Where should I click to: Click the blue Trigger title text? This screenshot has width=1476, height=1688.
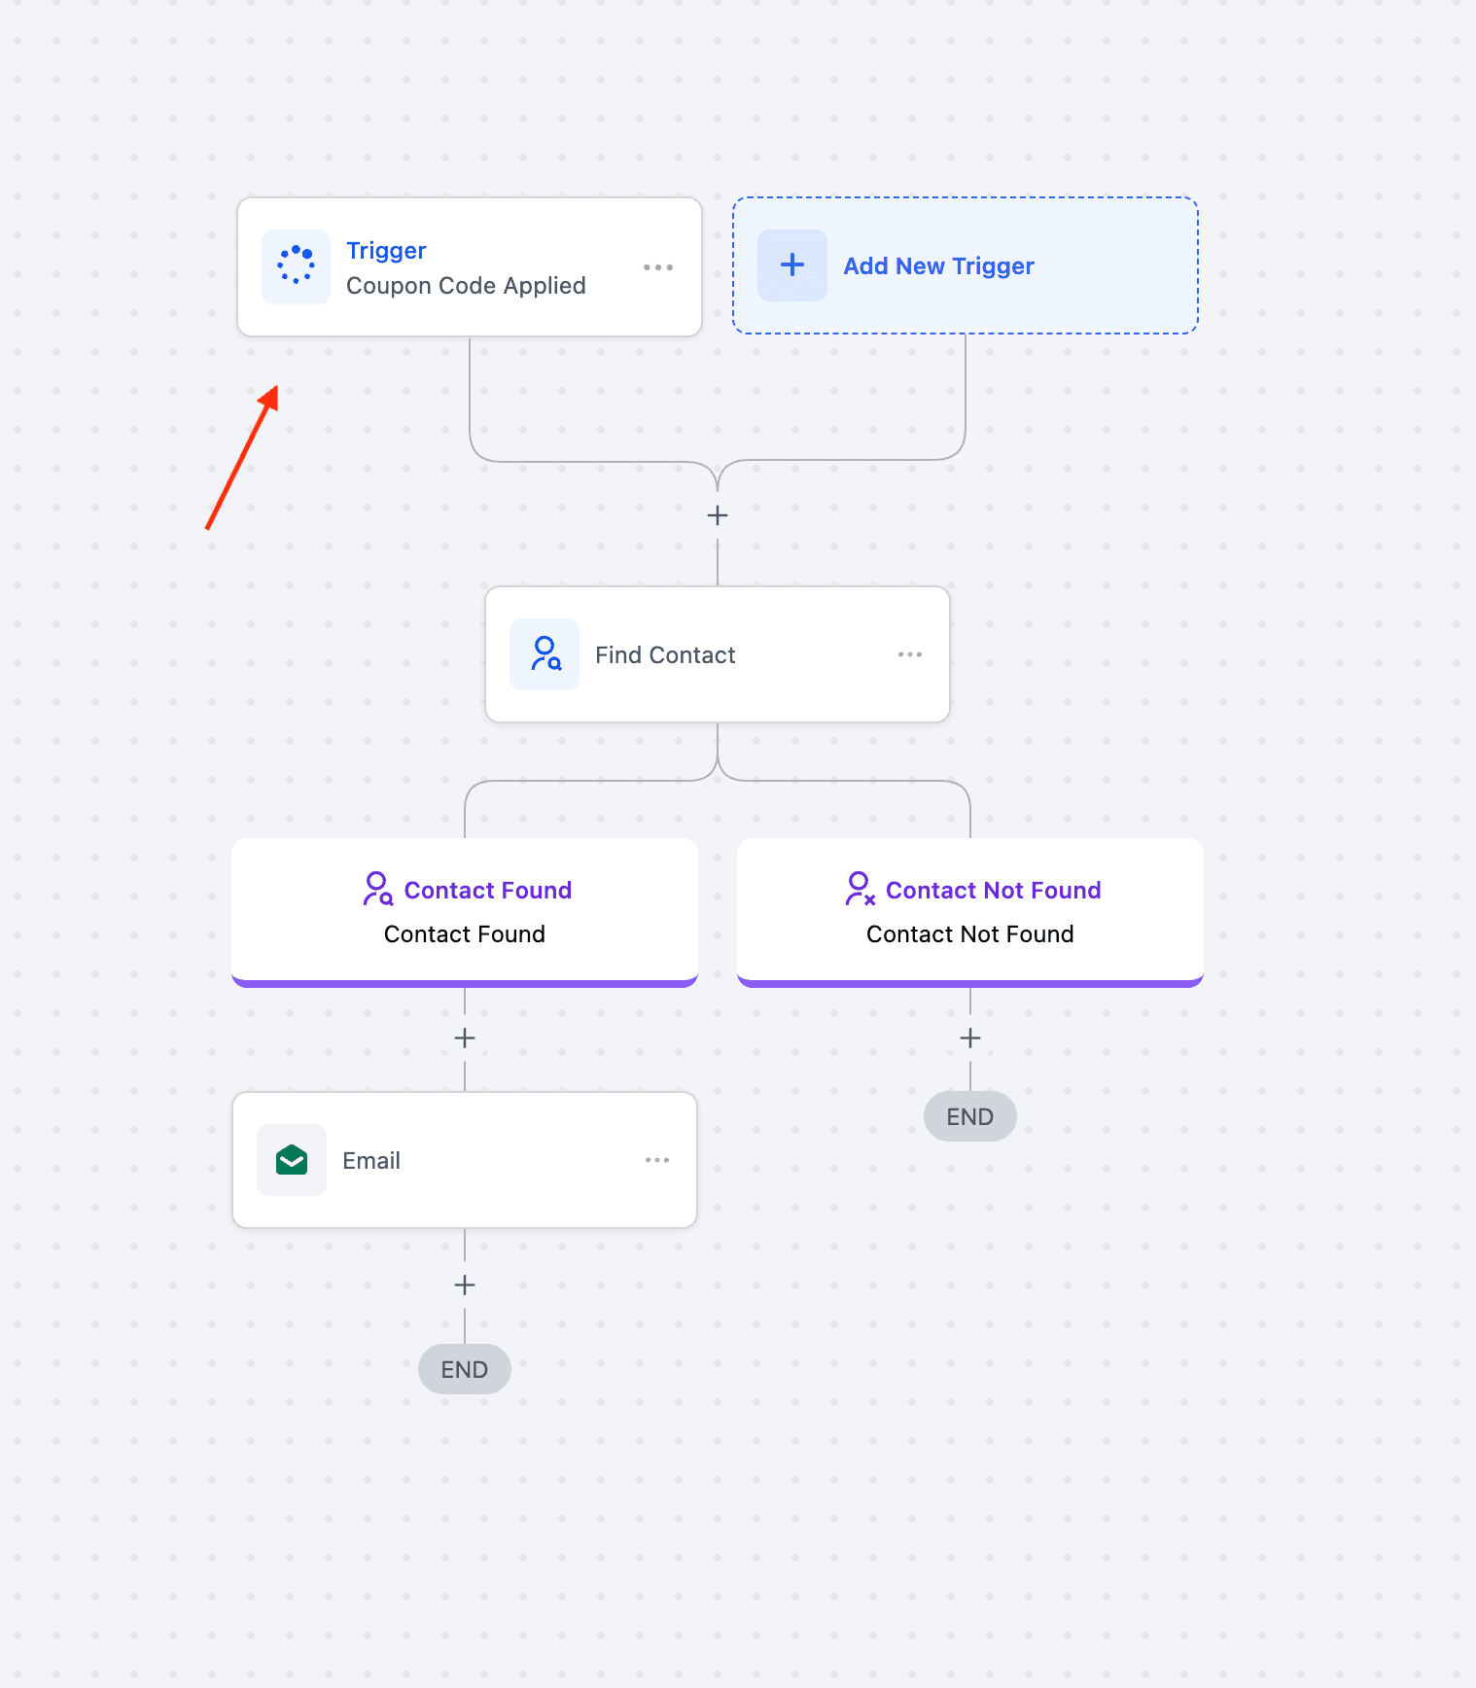[x=386, y=251]
